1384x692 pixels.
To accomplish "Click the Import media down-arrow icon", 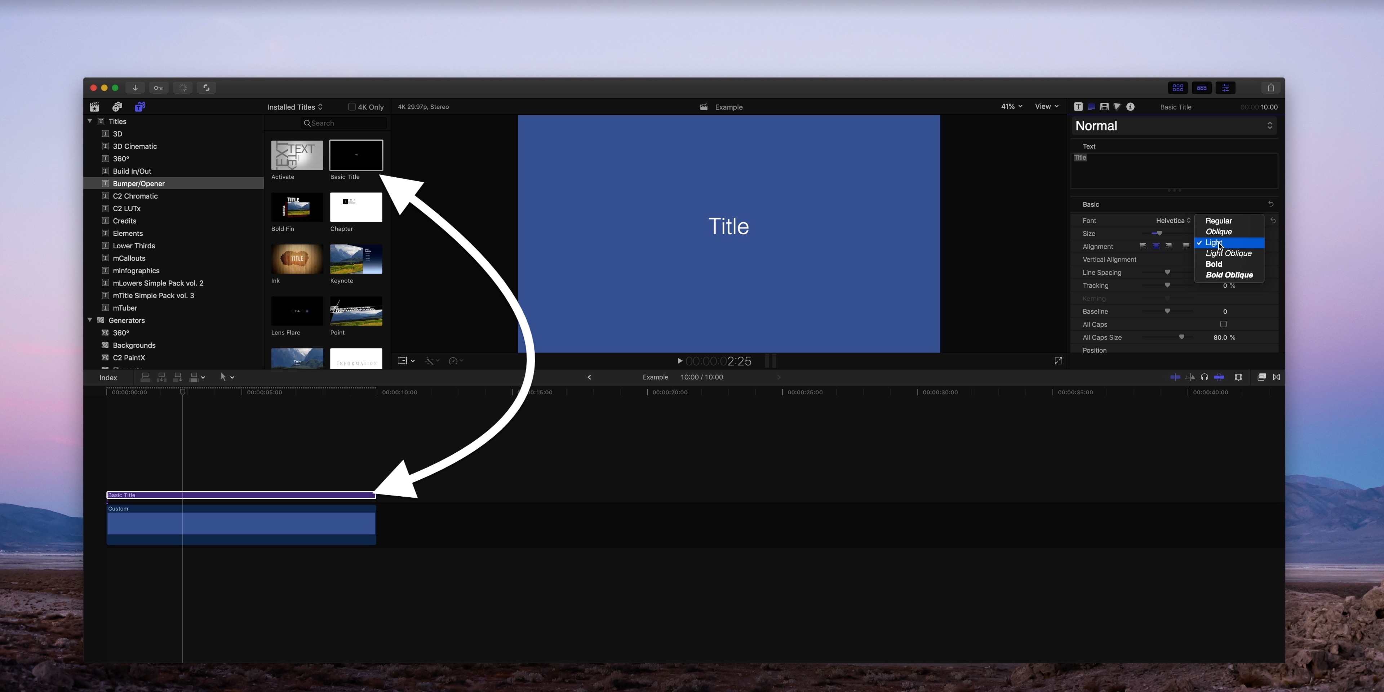I will point(135,88).
